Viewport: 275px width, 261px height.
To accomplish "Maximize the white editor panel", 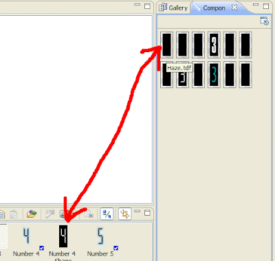I will tap(147, 6).
